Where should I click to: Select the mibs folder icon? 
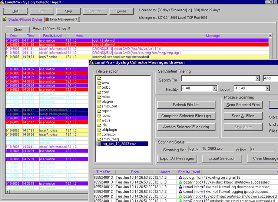click(x=99, y=97)
